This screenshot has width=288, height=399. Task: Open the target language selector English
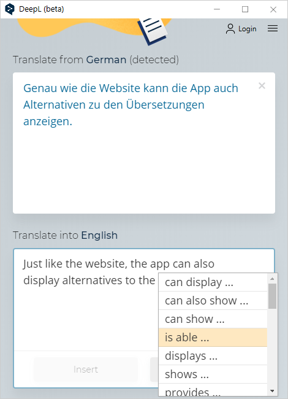click(99, 235)
